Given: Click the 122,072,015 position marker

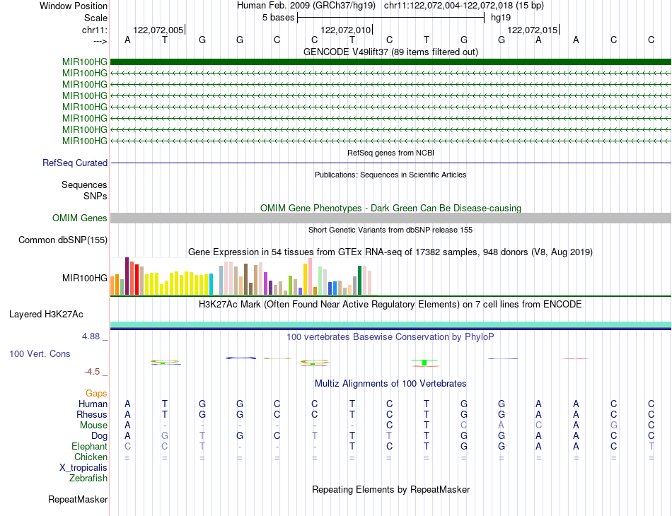Looking at the screenshot, I should (x=532, y=30).
